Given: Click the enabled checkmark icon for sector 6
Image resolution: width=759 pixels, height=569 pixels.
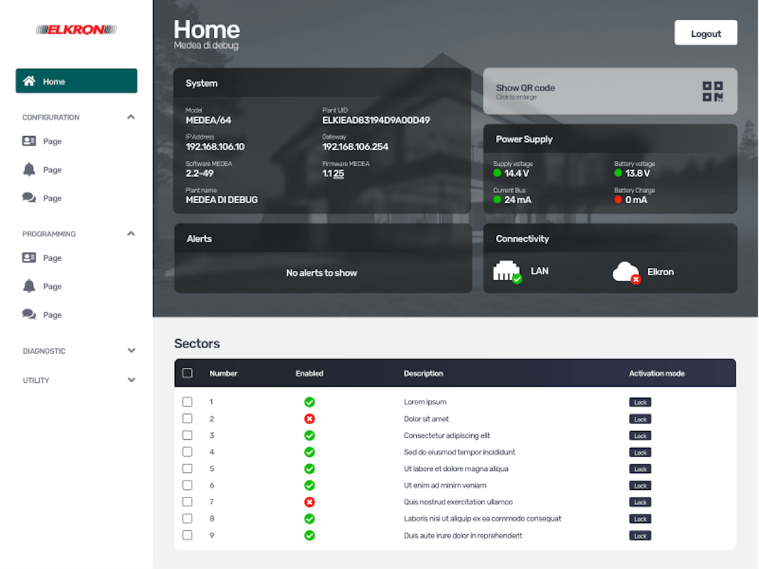Looking at the screenshot, I should pos(309,485).
